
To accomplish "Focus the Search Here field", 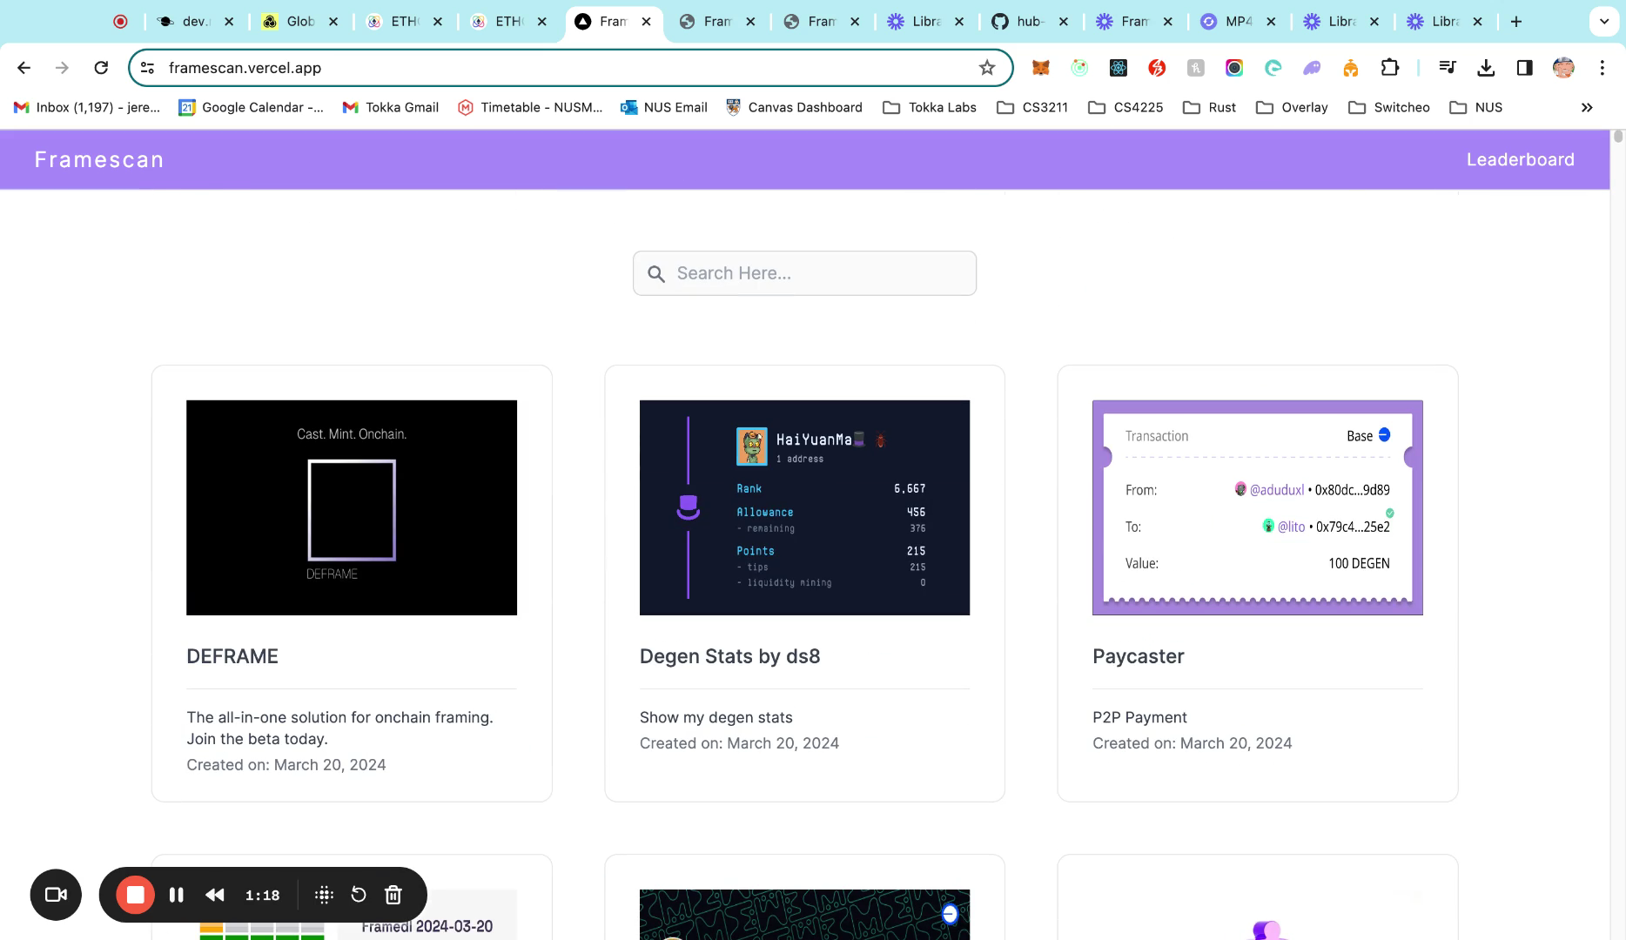I will [804, 273].
